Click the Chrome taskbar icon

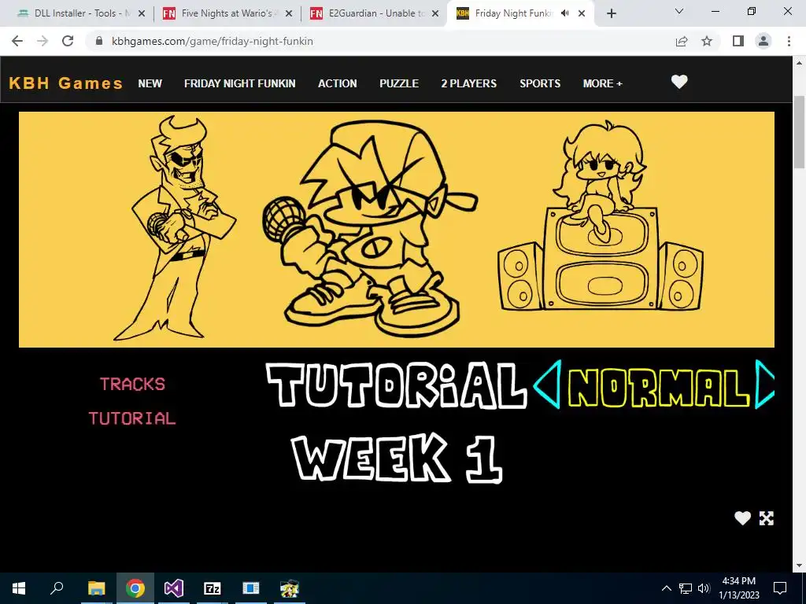(135, 588)
